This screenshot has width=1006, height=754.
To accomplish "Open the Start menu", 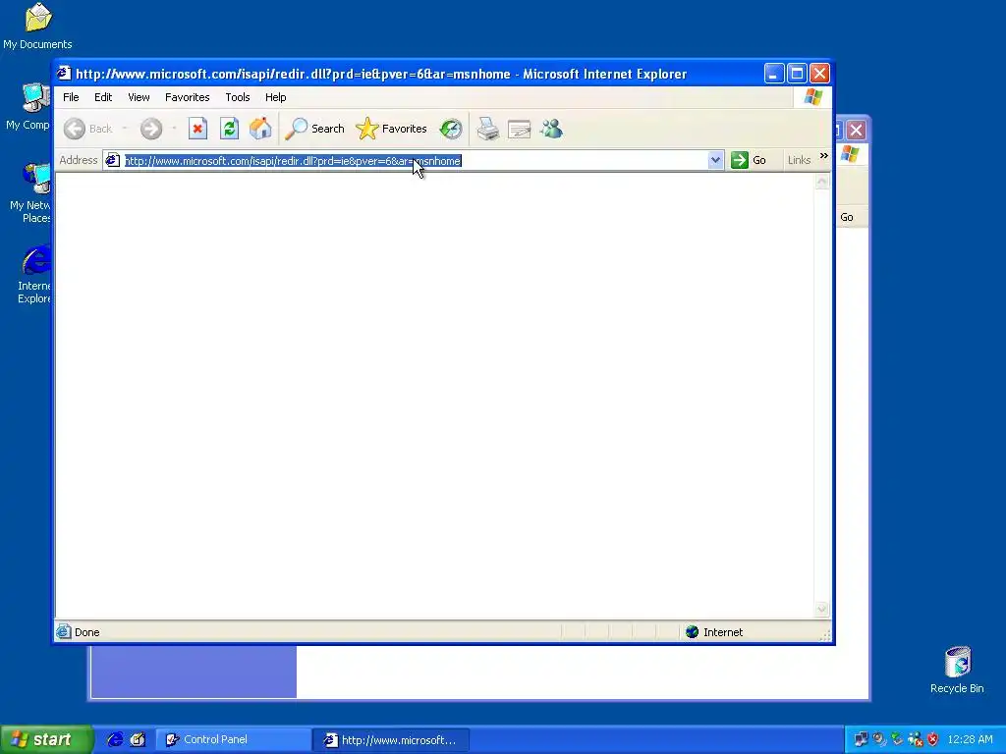I will (x=45, y=739).
